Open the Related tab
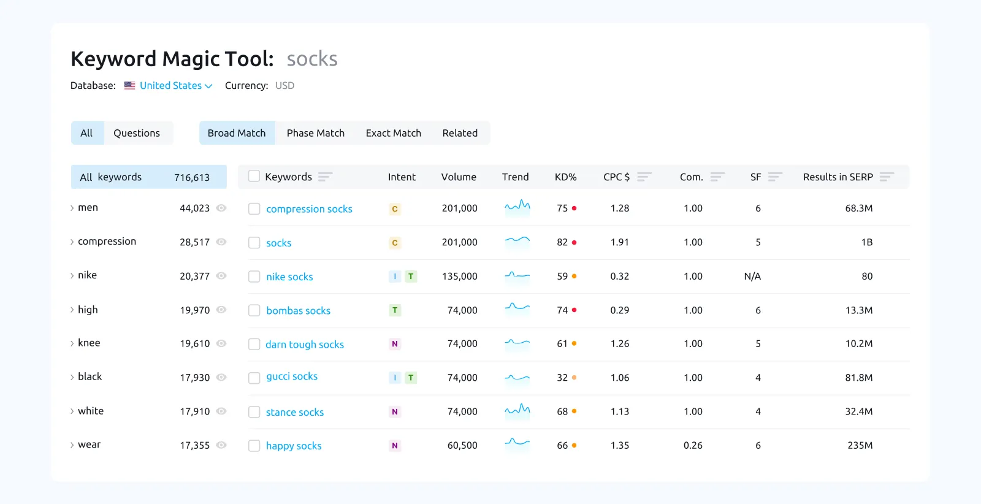Image resolution: width=981 pixels, height=504 pixels. [x=460, y=133]
